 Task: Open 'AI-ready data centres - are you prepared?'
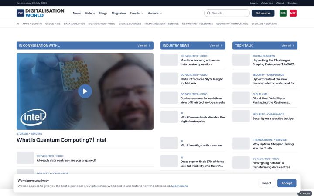pyautogui.click(x=66, y=160)
